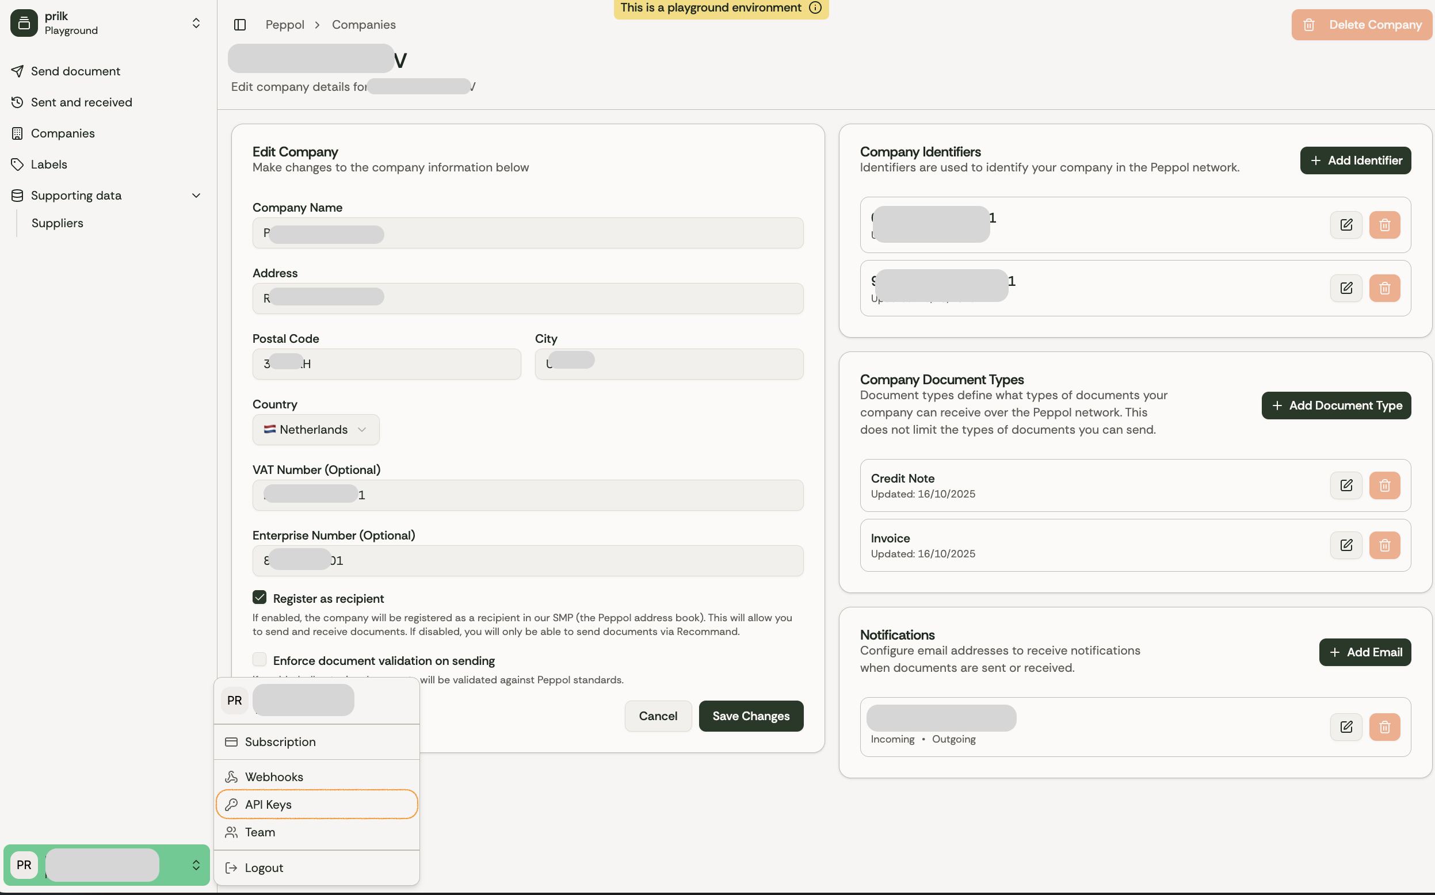
Task: Click the Add Identifier button
Action: tap(1355, 160)
